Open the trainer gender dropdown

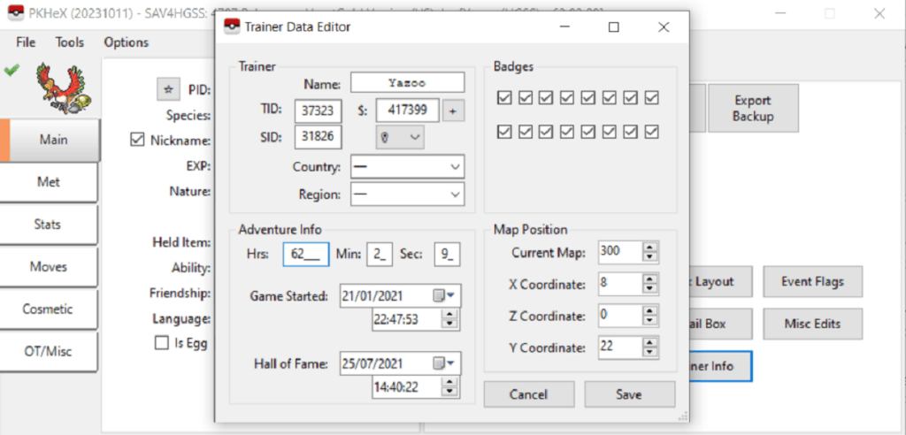pyautogui.click(x=398, y=137)
